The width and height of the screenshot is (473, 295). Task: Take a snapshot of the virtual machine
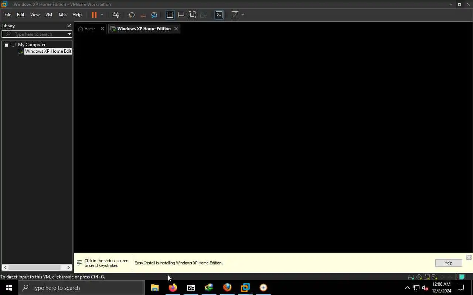click(132, 15)
